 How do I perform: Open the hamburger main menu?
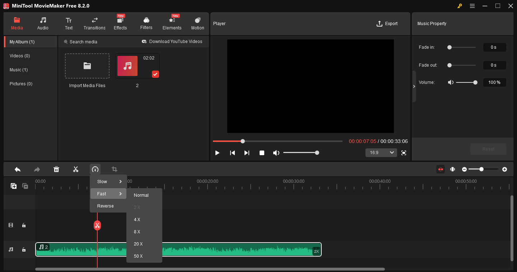(472, 6)
